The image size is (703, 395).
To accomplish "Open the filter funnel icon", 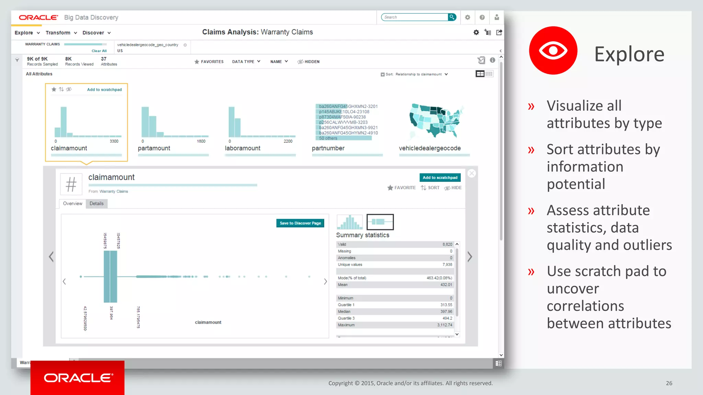I will coord(17,60).
